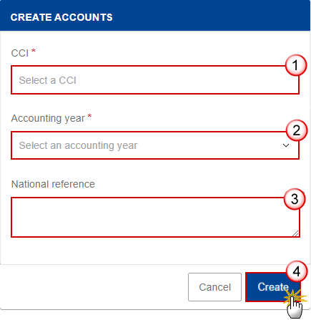Click the National reference label
The height and width of the screenshot is (320, 311).
click(53, 184)
